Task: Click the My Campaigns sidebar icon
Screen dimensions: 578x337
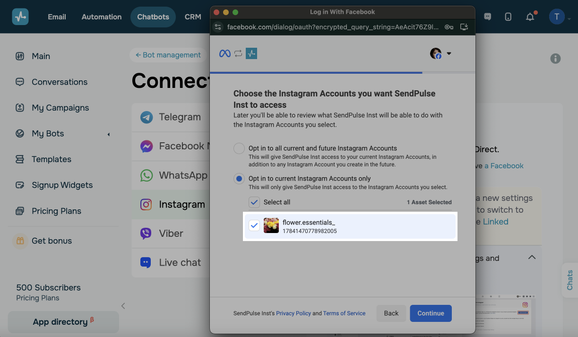Action: point(20,108)
